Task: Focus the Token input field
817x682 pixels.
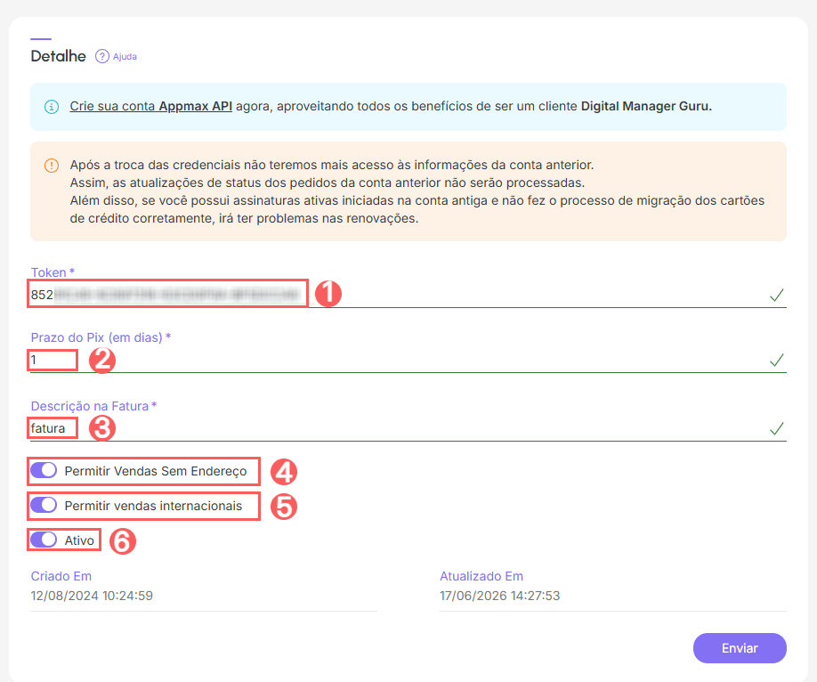Action: tap(408, 295)
